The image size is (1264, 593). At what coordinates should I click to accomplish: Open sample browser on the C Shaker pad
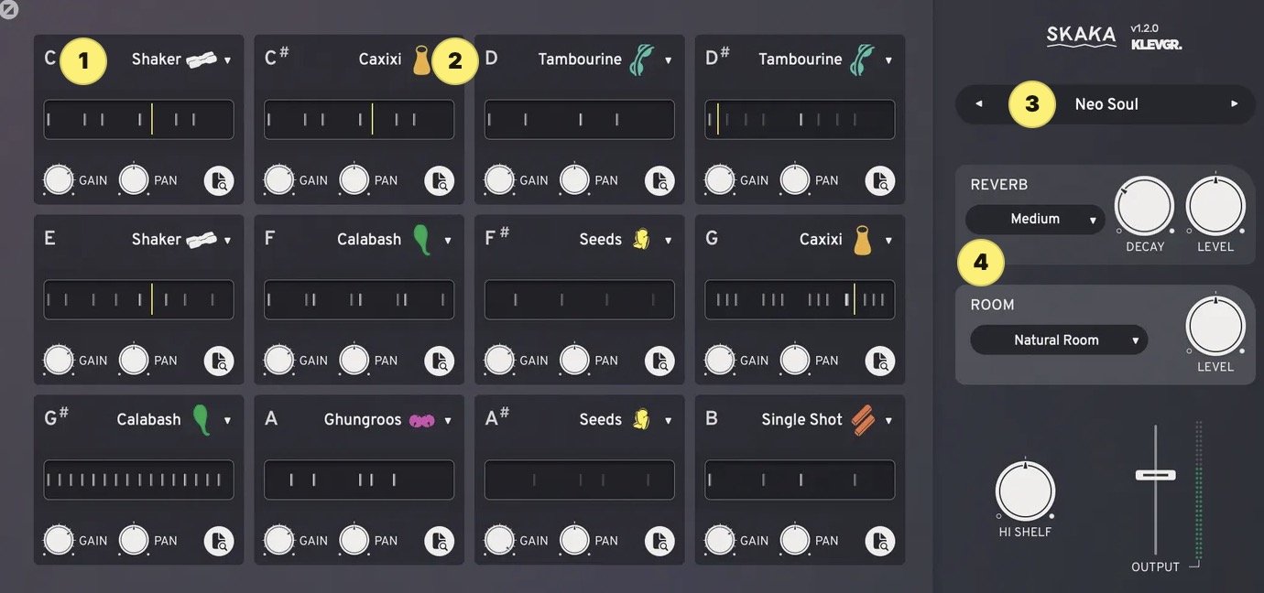[x=219, y=180]
